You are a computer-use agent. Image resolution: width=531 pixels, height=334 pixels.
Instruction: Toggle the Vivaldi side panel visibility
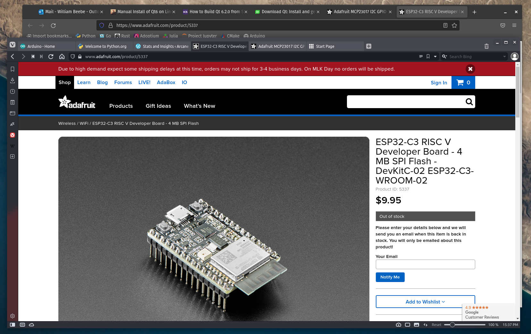[13, 325]
